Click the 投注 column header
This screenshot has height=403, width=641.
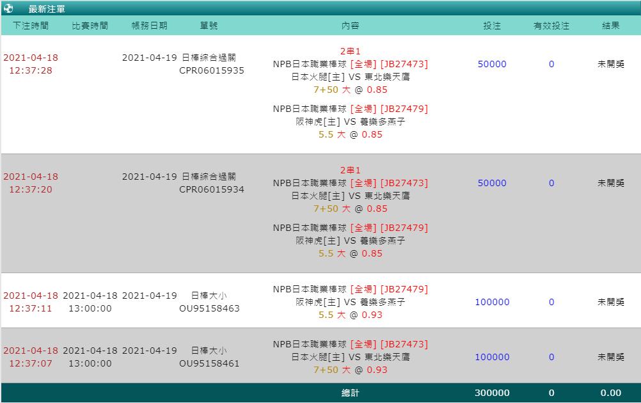(492, 26)
